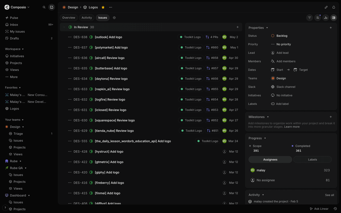
Task: Switch to the Overview tab
Action: pyautogui.click(x=69, y=18)
